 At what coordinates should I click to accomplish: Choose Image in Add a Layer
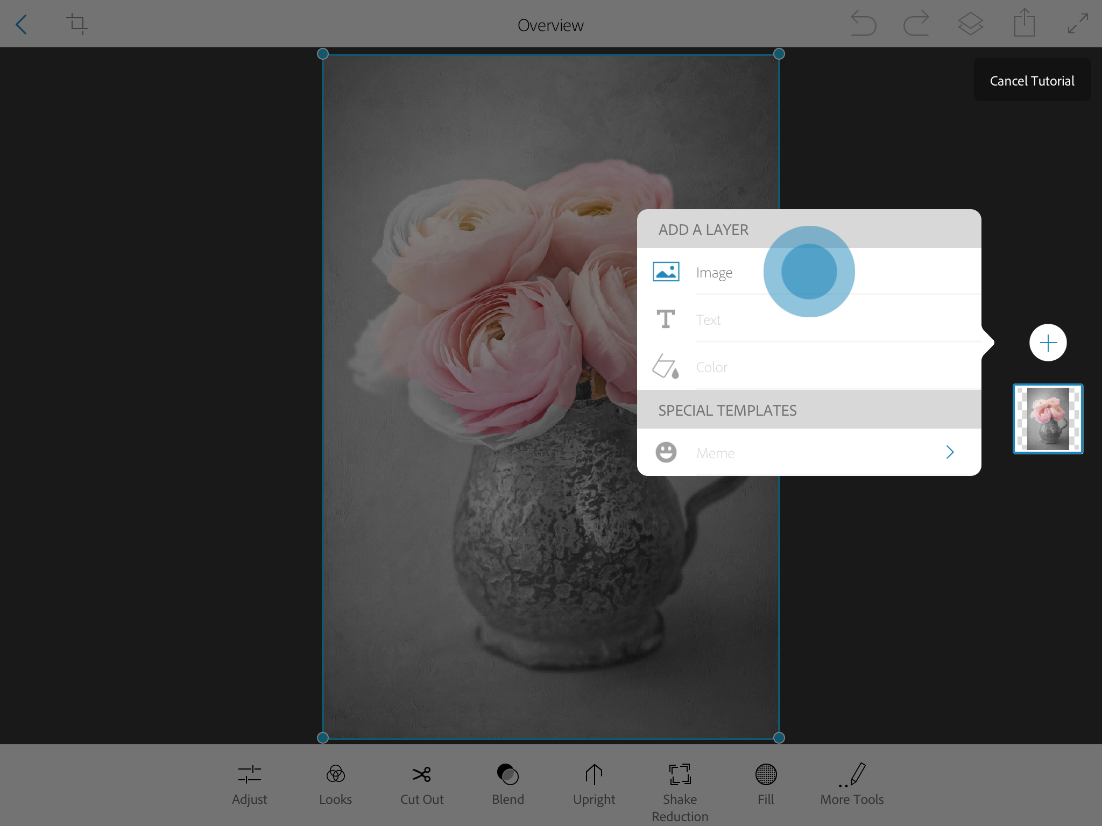[x=809, y=272]
